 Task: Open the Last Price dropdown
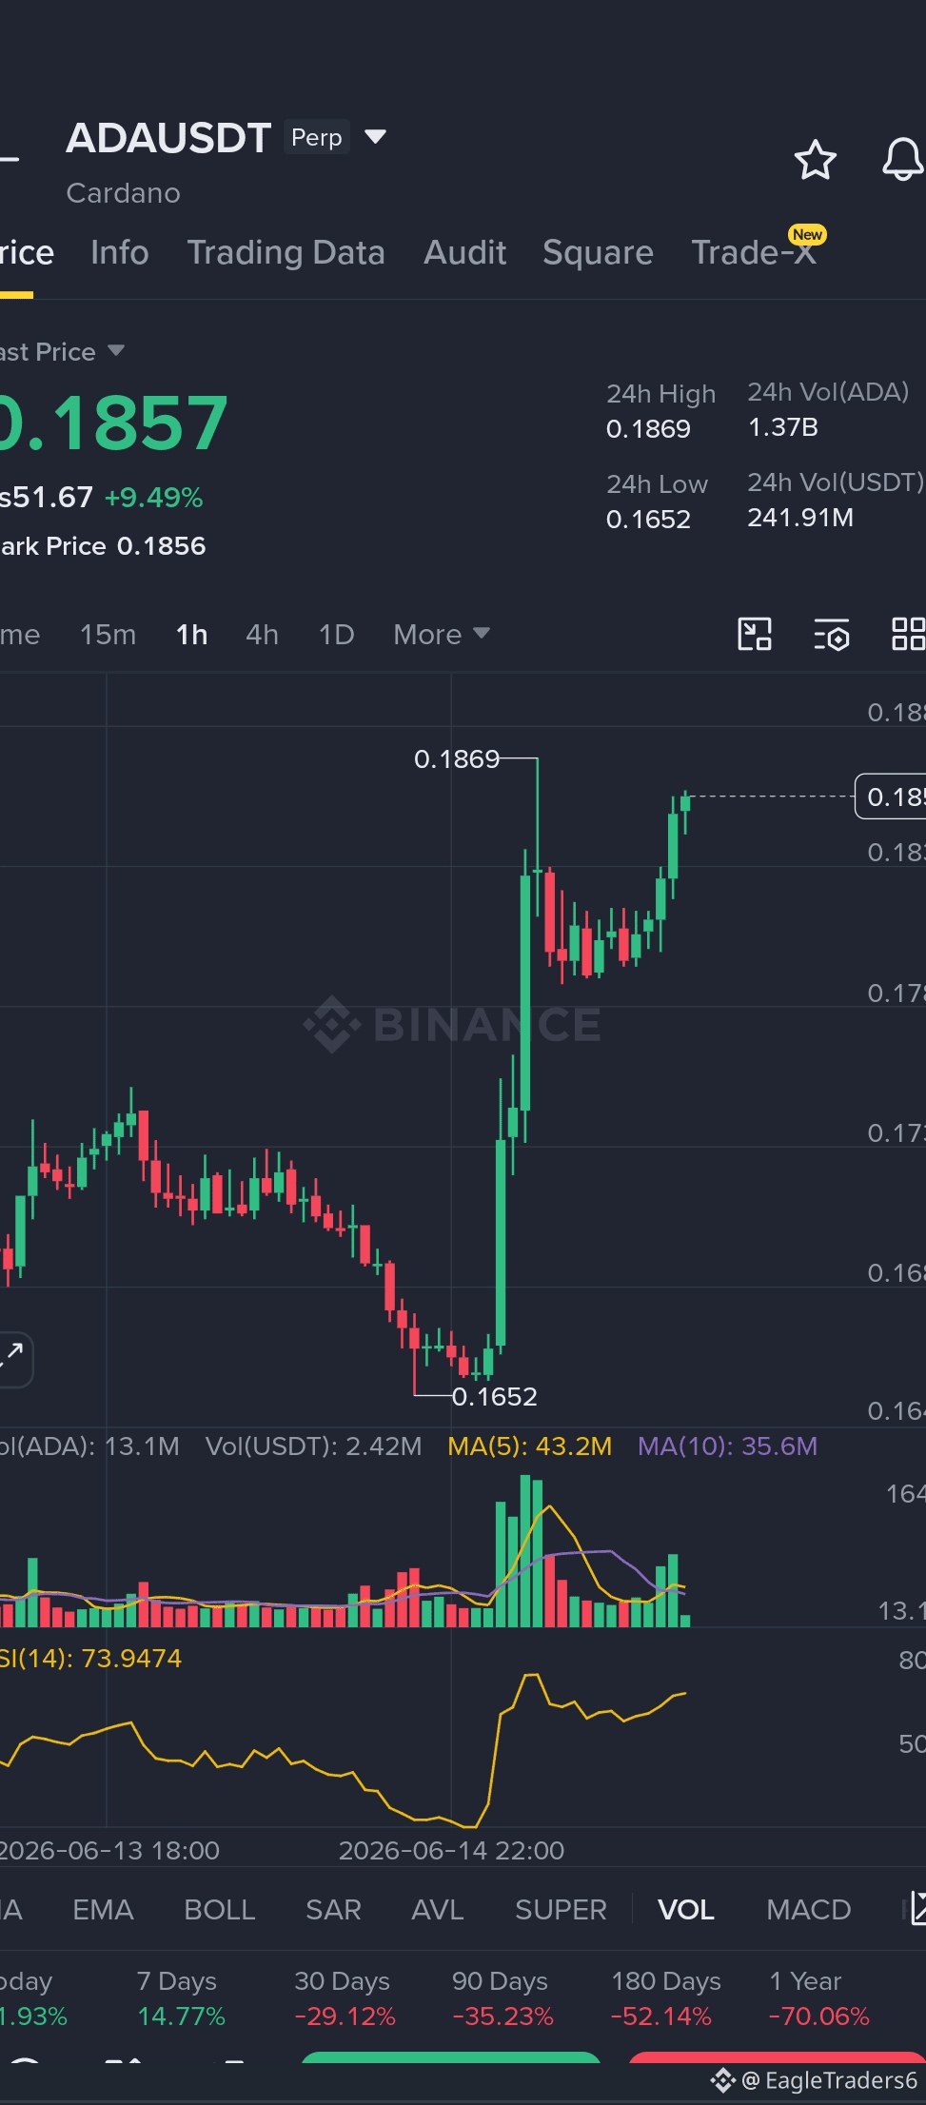click(63, 351)
